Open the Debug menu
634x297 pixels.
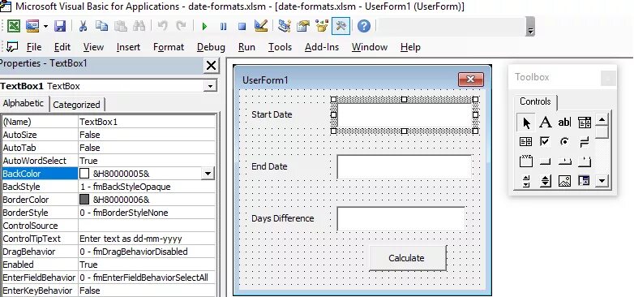211,47
